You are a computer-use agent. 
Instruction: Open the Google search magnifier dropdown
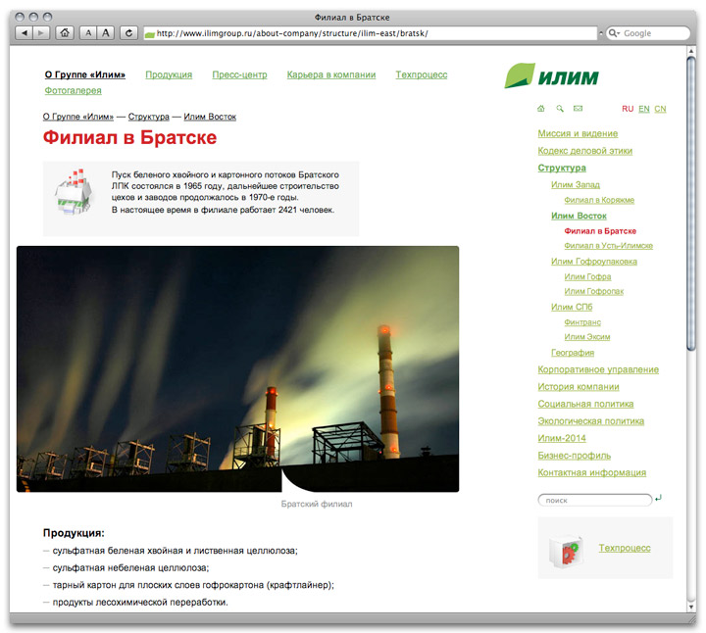[x=615, y=33]
